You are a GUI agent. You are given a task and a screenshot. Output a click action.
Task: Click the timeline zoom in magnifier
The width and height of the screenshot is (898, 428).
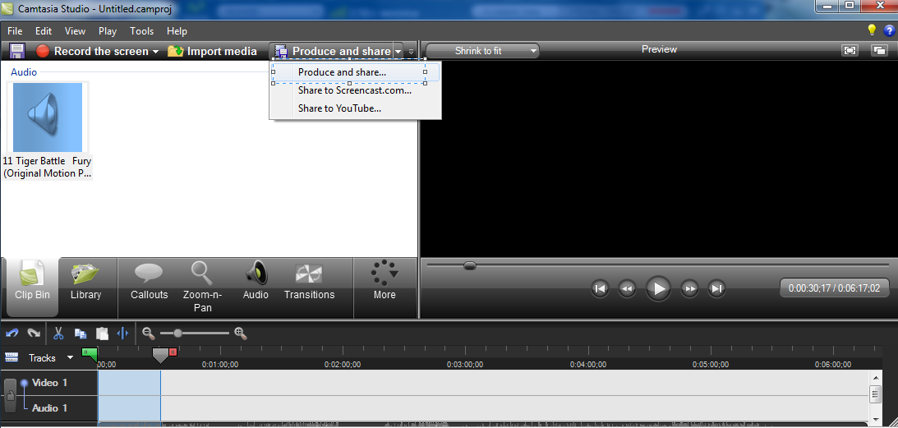click(241, 334)
